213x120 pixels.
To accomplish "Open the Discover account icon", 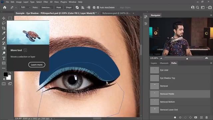I will point(193,7).
